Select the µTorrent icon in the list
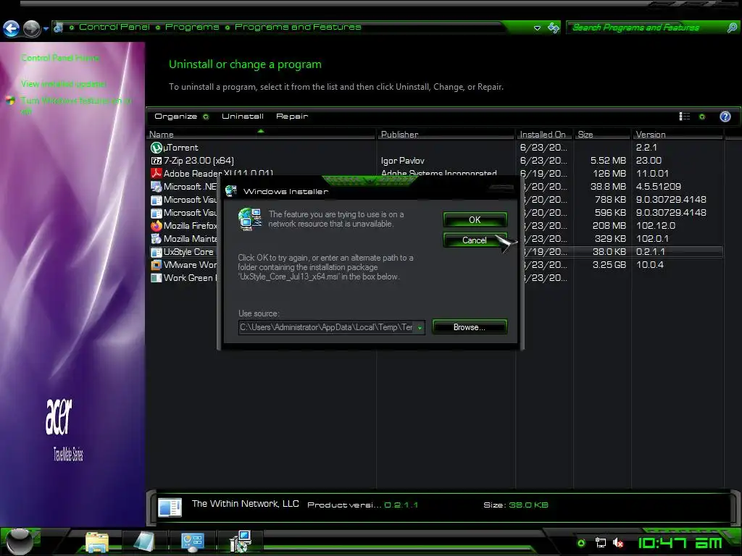 [157, 148]
